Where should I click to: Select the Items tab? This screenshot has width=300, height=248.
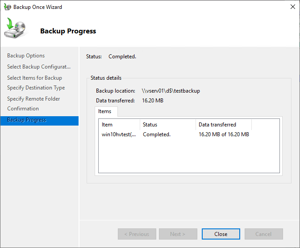click(x=106, y=111)
